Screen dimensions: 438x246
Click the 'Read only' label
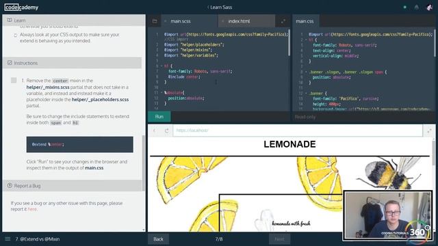[305, 117]
